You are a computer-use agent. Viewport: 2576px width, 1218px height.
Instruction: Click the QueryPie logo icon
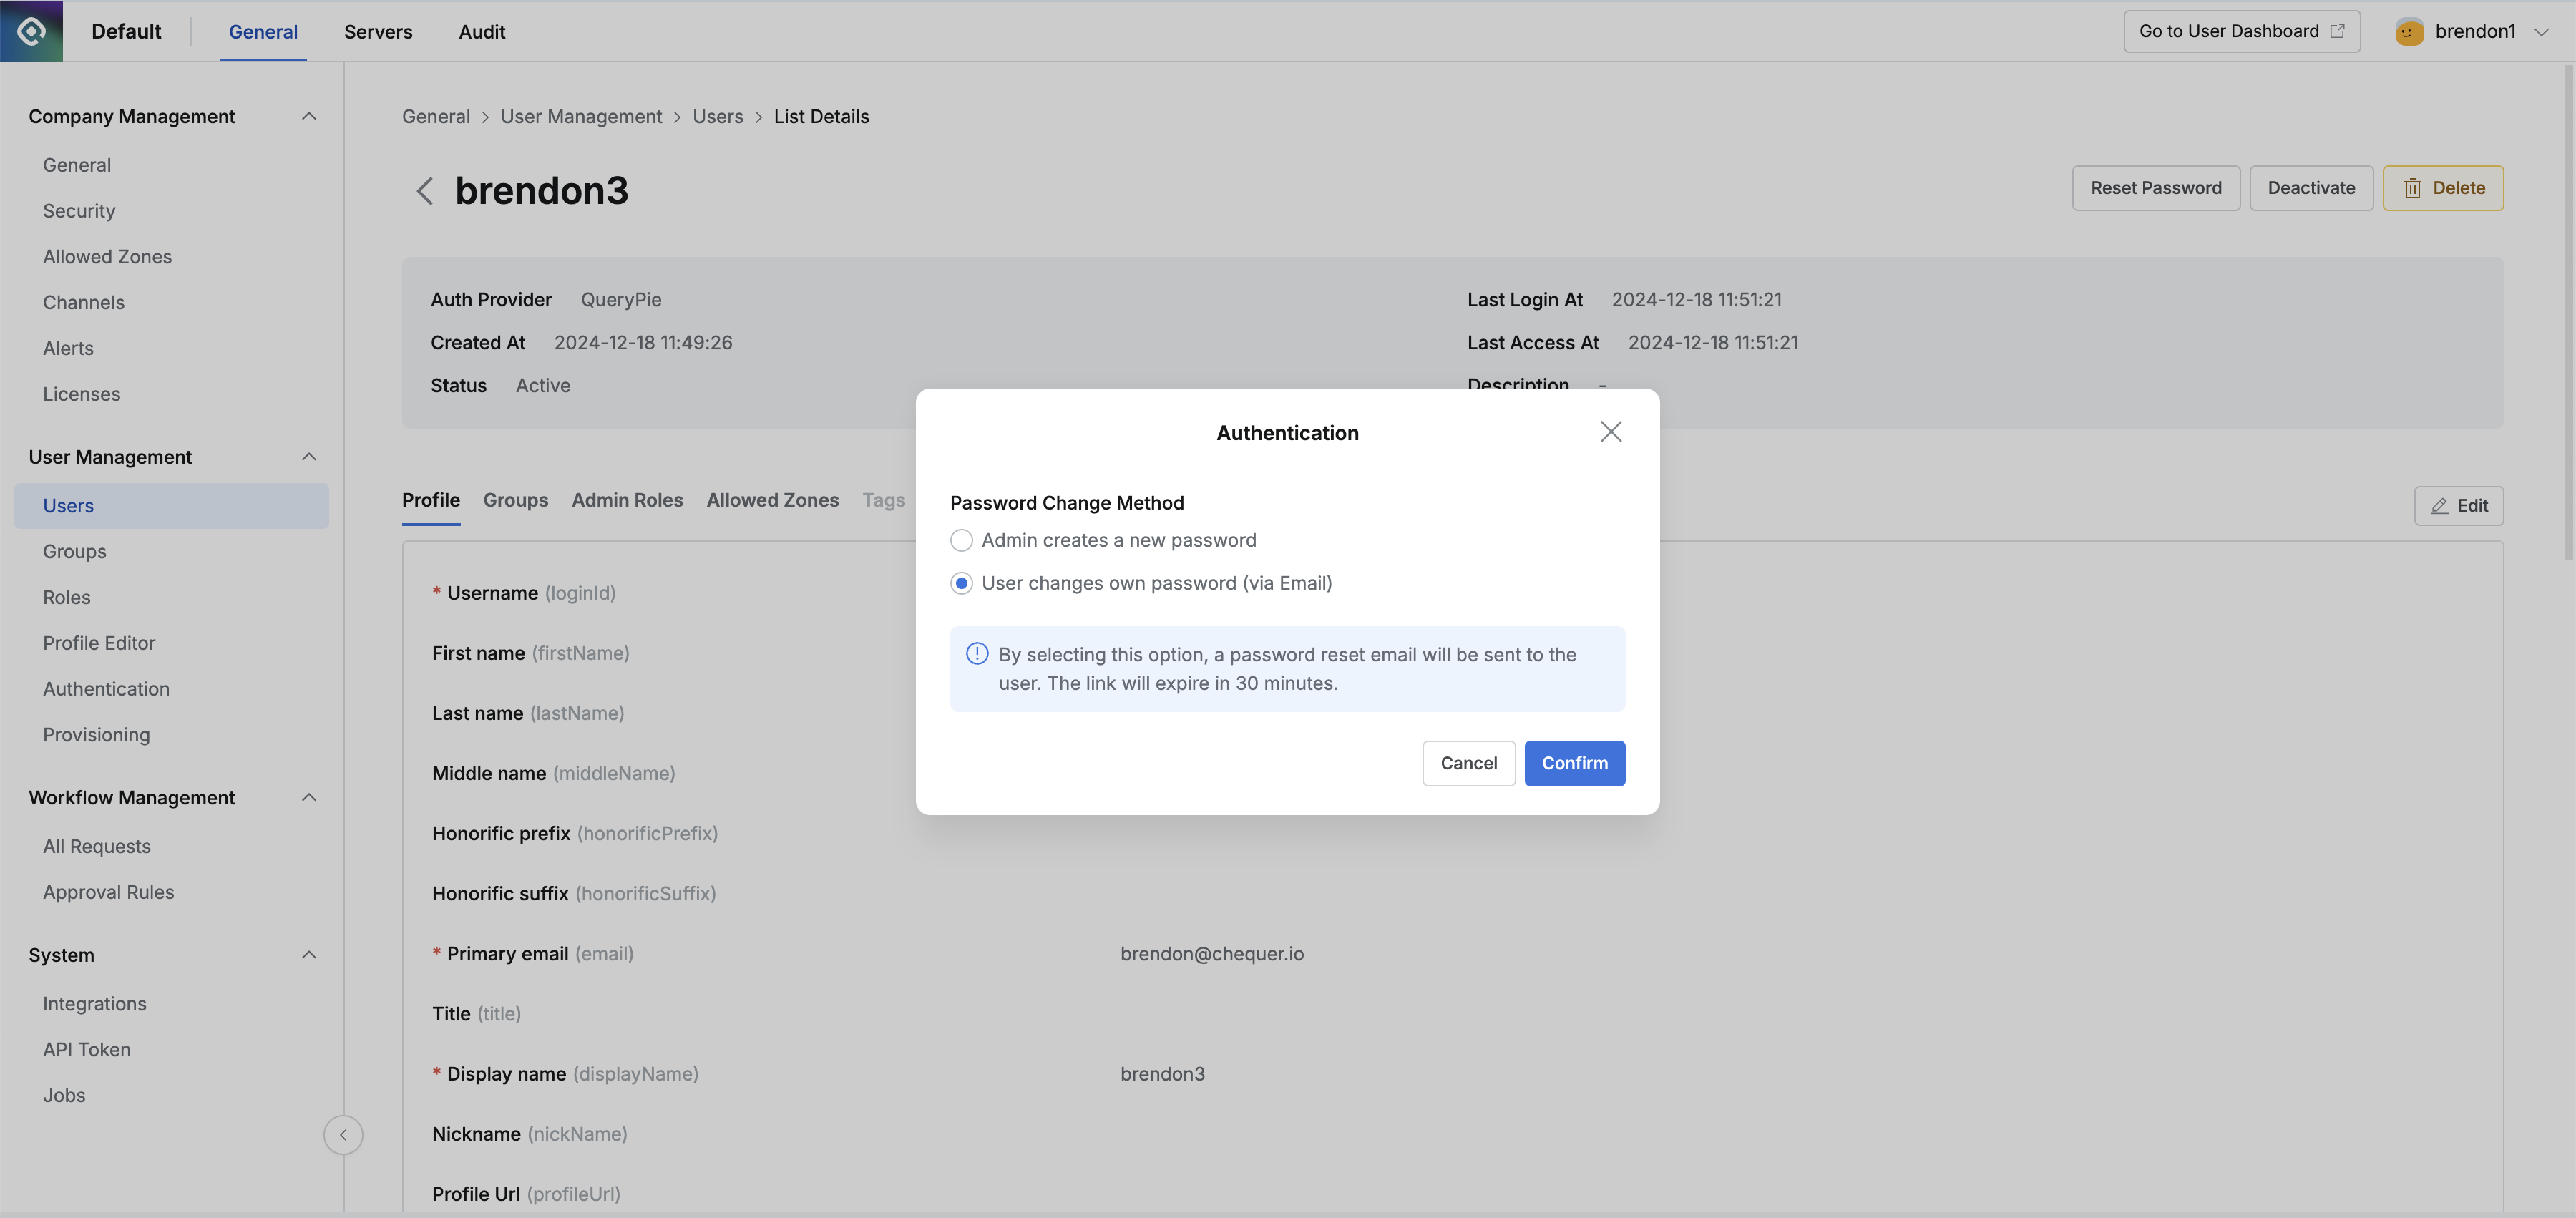[x=31, y=30]
